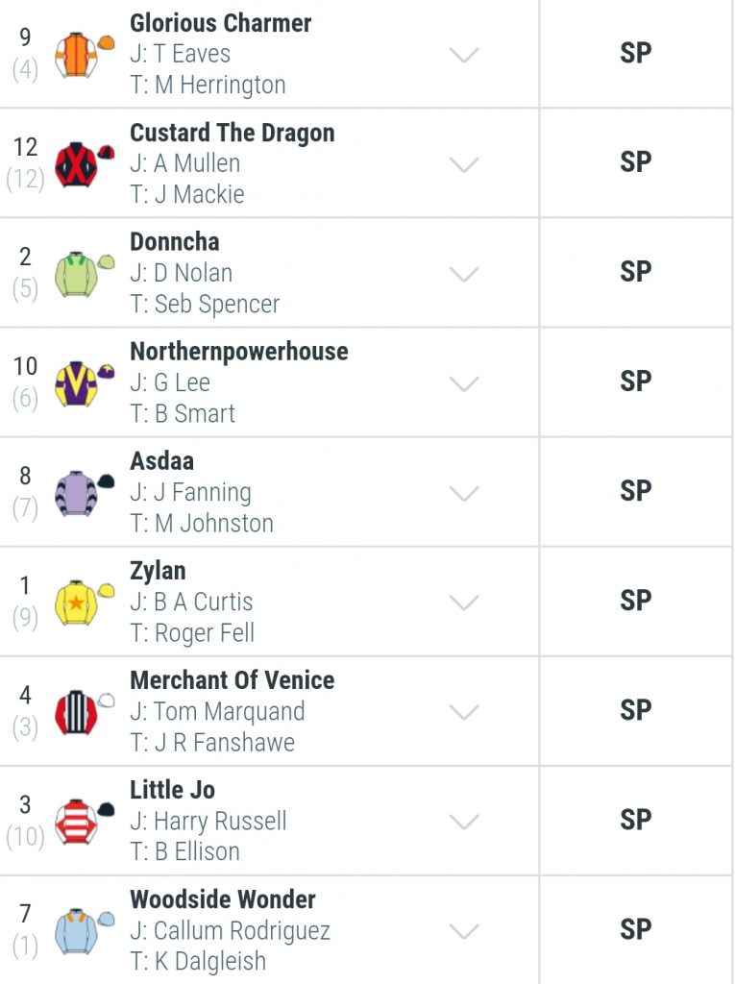
Task: Select SP odds for Asdaa
Action: (x=635, y=491)
